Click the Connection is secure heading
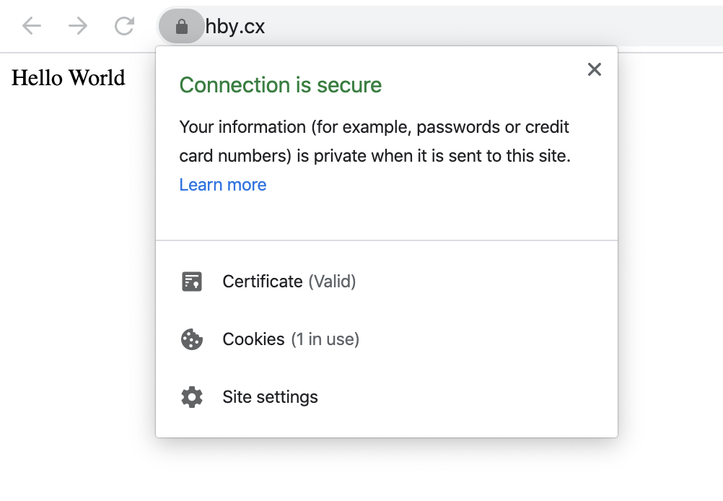The width and height of the screenshot is (723, 501). pyautogui.click(x=281, y=85)
